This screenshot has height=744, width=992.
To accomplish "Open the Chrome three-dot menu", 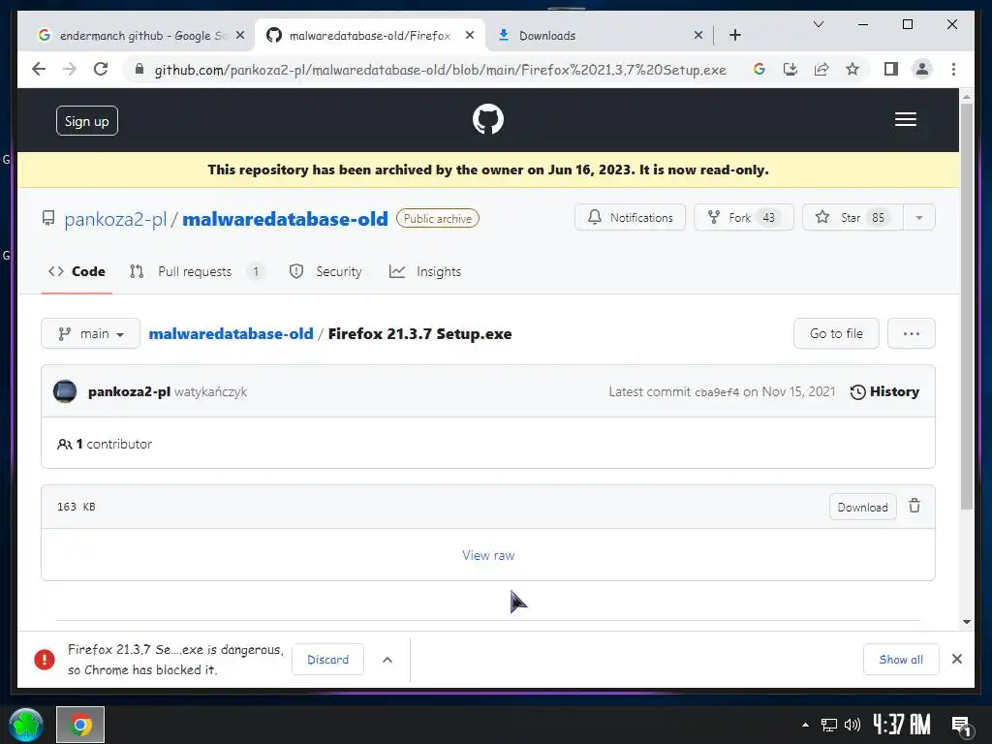I will 953,69.
